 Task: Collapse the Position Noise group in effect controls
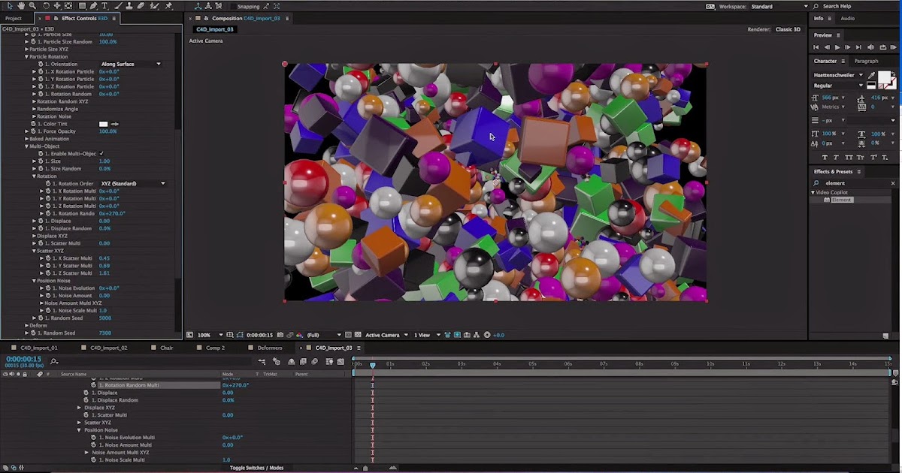coord(34,281)
